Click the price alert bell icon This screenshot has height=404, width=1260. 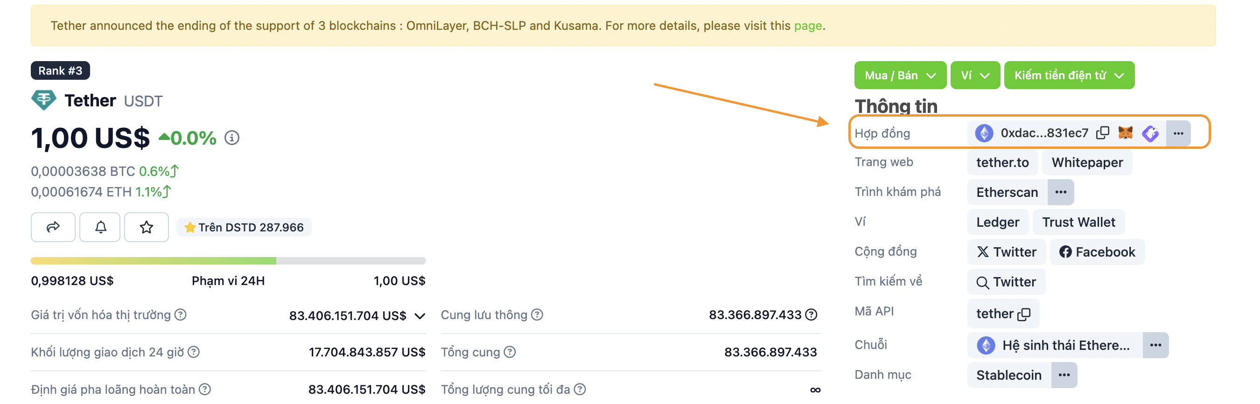[100, 227]
